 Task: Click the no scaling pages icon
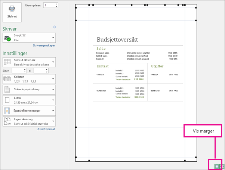(7, 121)
